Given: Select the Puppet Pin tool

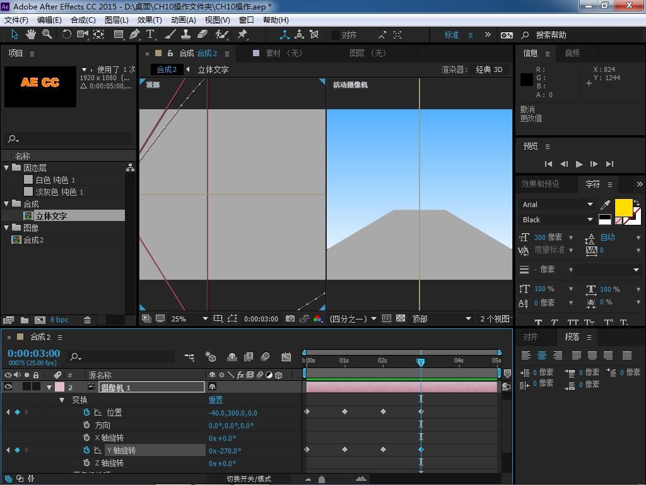Looking at the screenshot, I should [242, 35].
